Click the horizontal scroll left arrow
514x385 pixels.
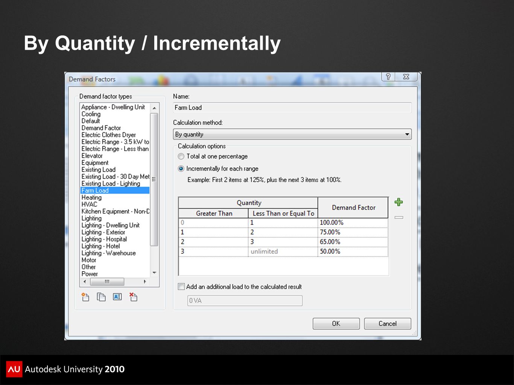point(85,282)
